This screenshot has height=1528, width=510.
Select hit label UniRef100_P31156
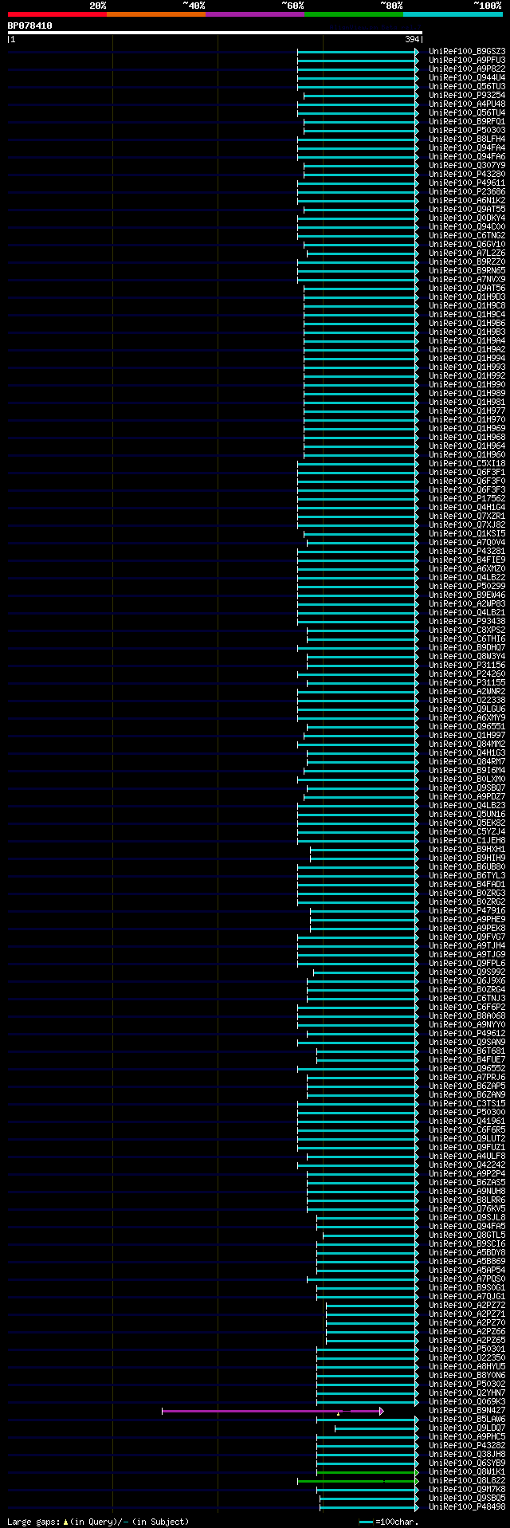click(467, 665)
